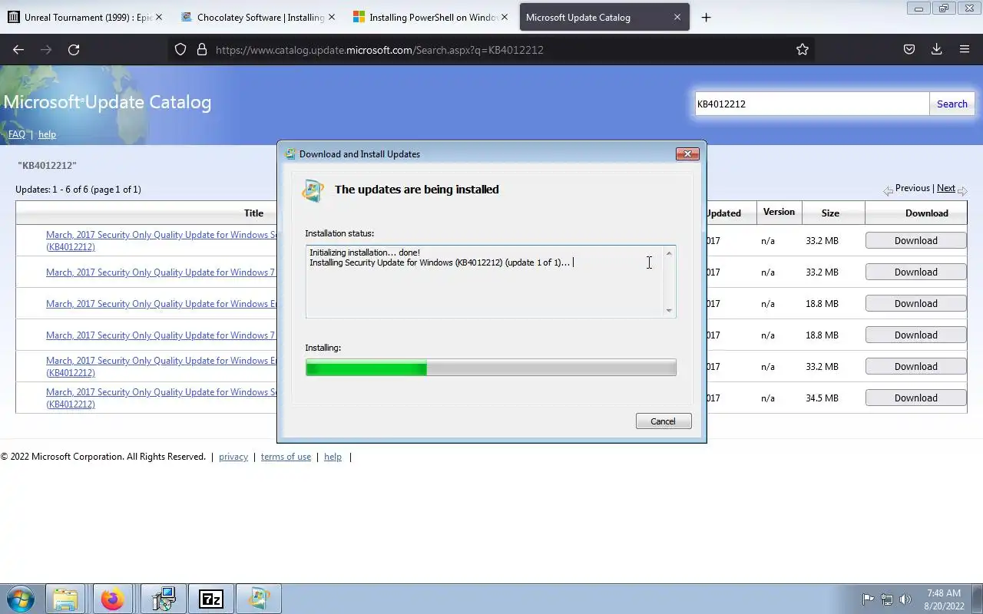Open the Windows Update installer taskbar icon

259,599
